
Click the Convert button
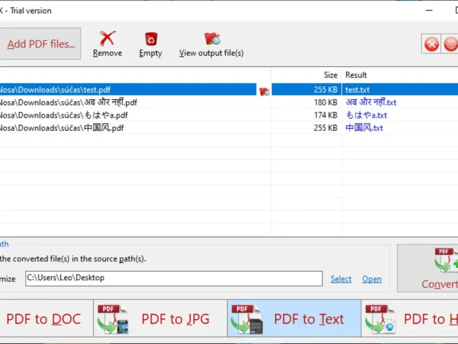428,268
